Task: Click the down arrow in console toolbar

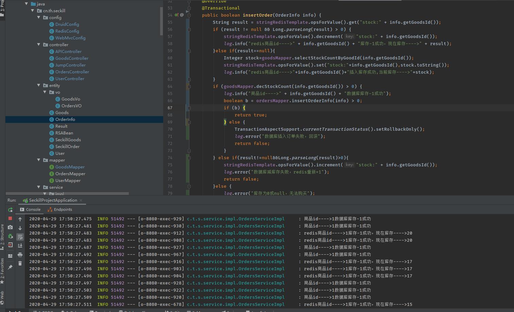Action: [x=20, y=228]
